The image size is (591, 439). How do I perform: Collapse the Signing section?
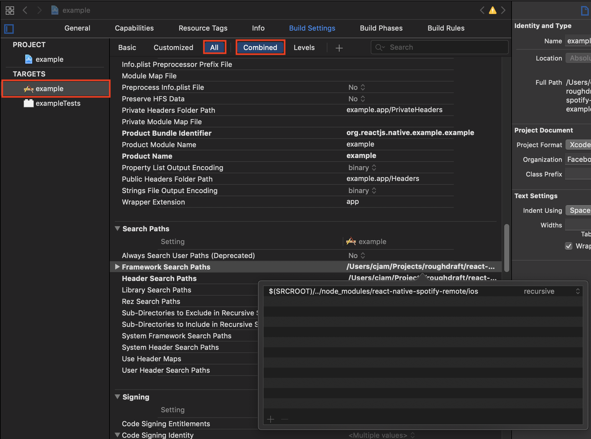coord(117,397)
